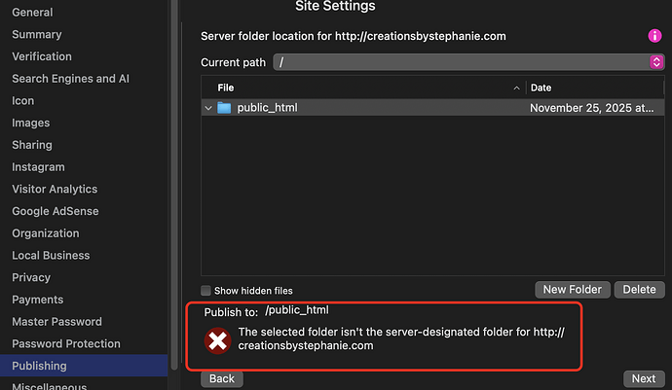This screenshot has height=390, width=672.
Task: Enable Show hidden files checkbox
Action: pyautogui.click(x=205, y=291)
